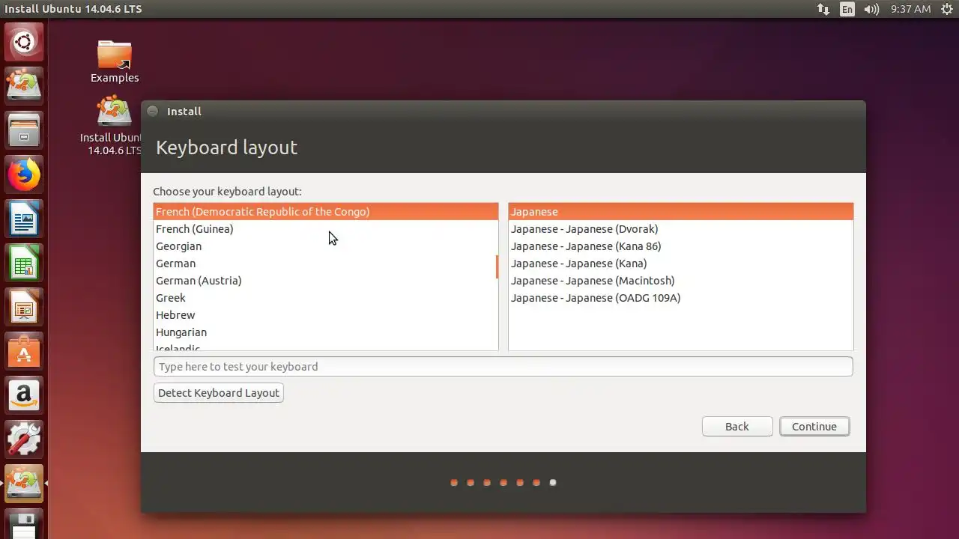Click the Detect Keyboard Layout button
The image size is (959, 539).
click(x=218, y=393)
